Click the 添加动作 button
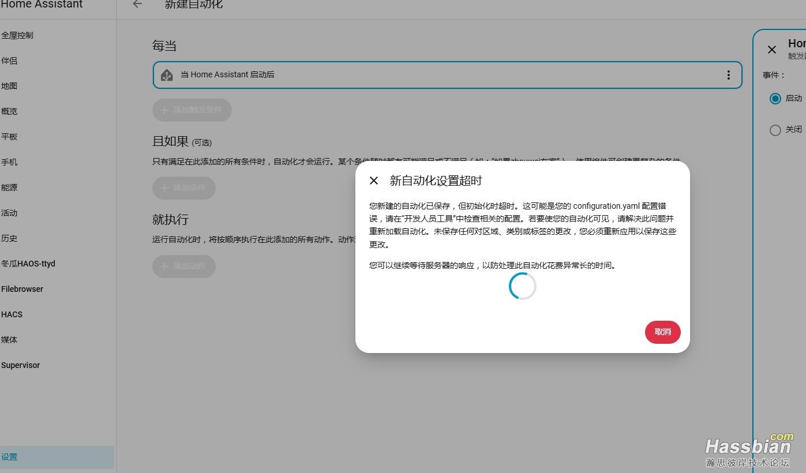806x473 pixels. [x=184, y=266]
